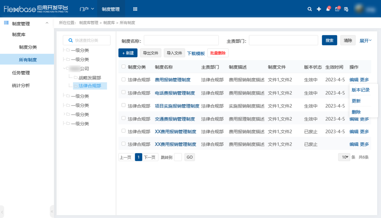Open the tasks clipboard icon with badge

click(x=337, y=9)
